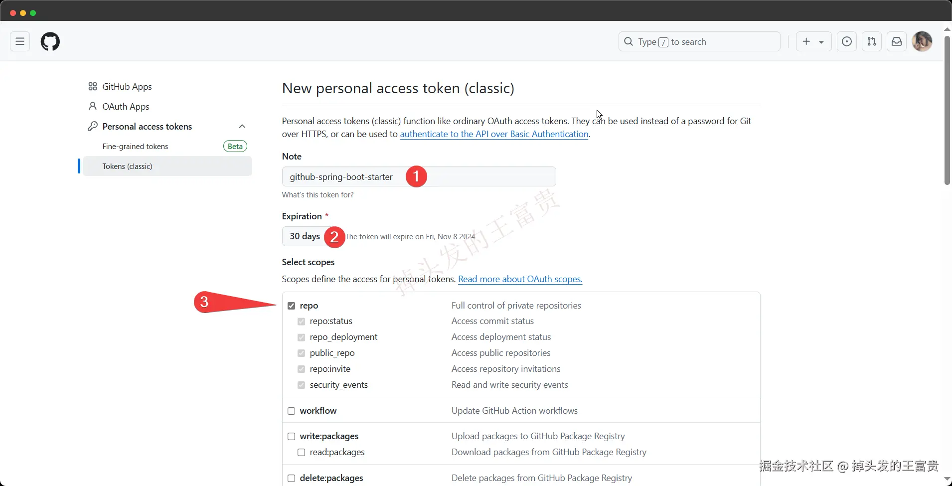
Task: Click the page vertical scrollbar thumb
Action: (947, 110)
